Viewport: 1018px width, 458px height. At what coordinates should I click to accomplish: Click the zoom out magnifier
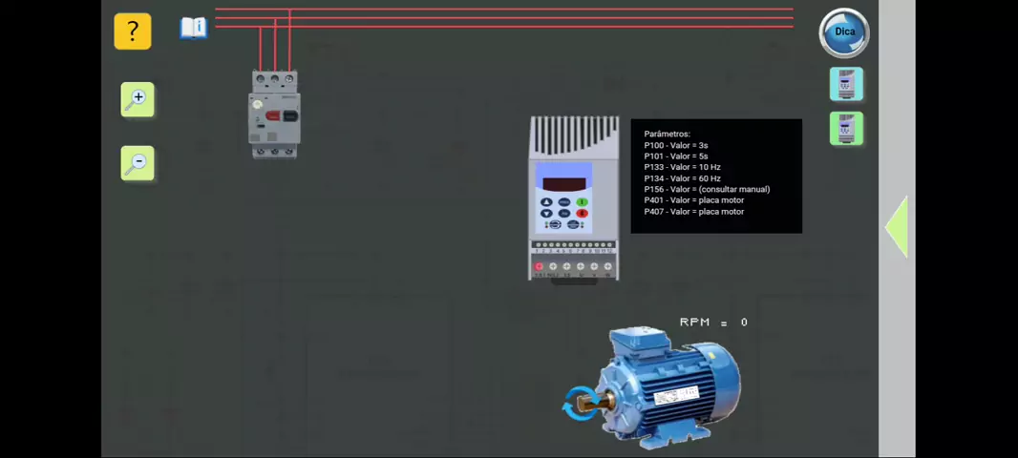coord(138,163)
